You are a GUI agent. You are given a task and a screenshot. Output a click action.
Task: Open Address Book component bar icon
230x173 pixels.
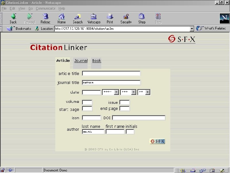tap(212, 170)
